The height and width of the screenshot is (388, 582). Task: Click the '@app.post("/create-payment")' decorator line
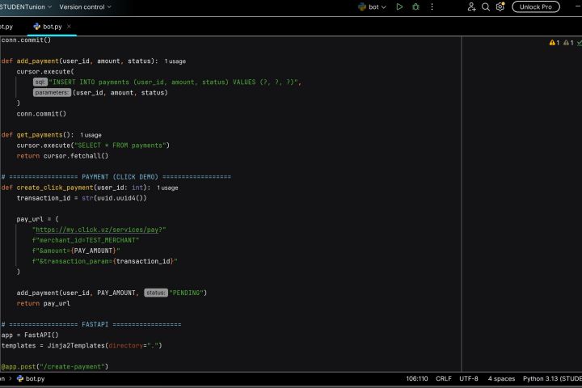tap(55, 366)
